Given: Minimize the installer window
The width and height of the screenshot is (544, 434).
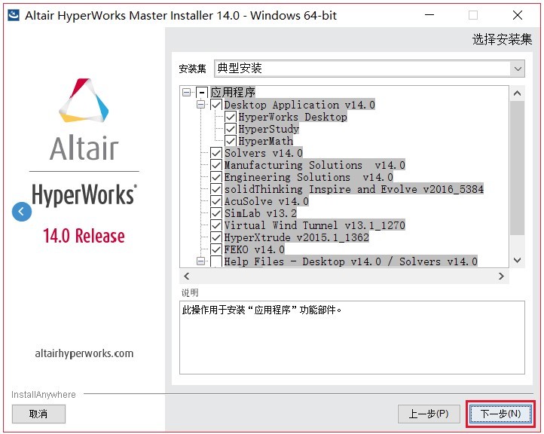Looking at the screenshot, I should coord(429,15).
